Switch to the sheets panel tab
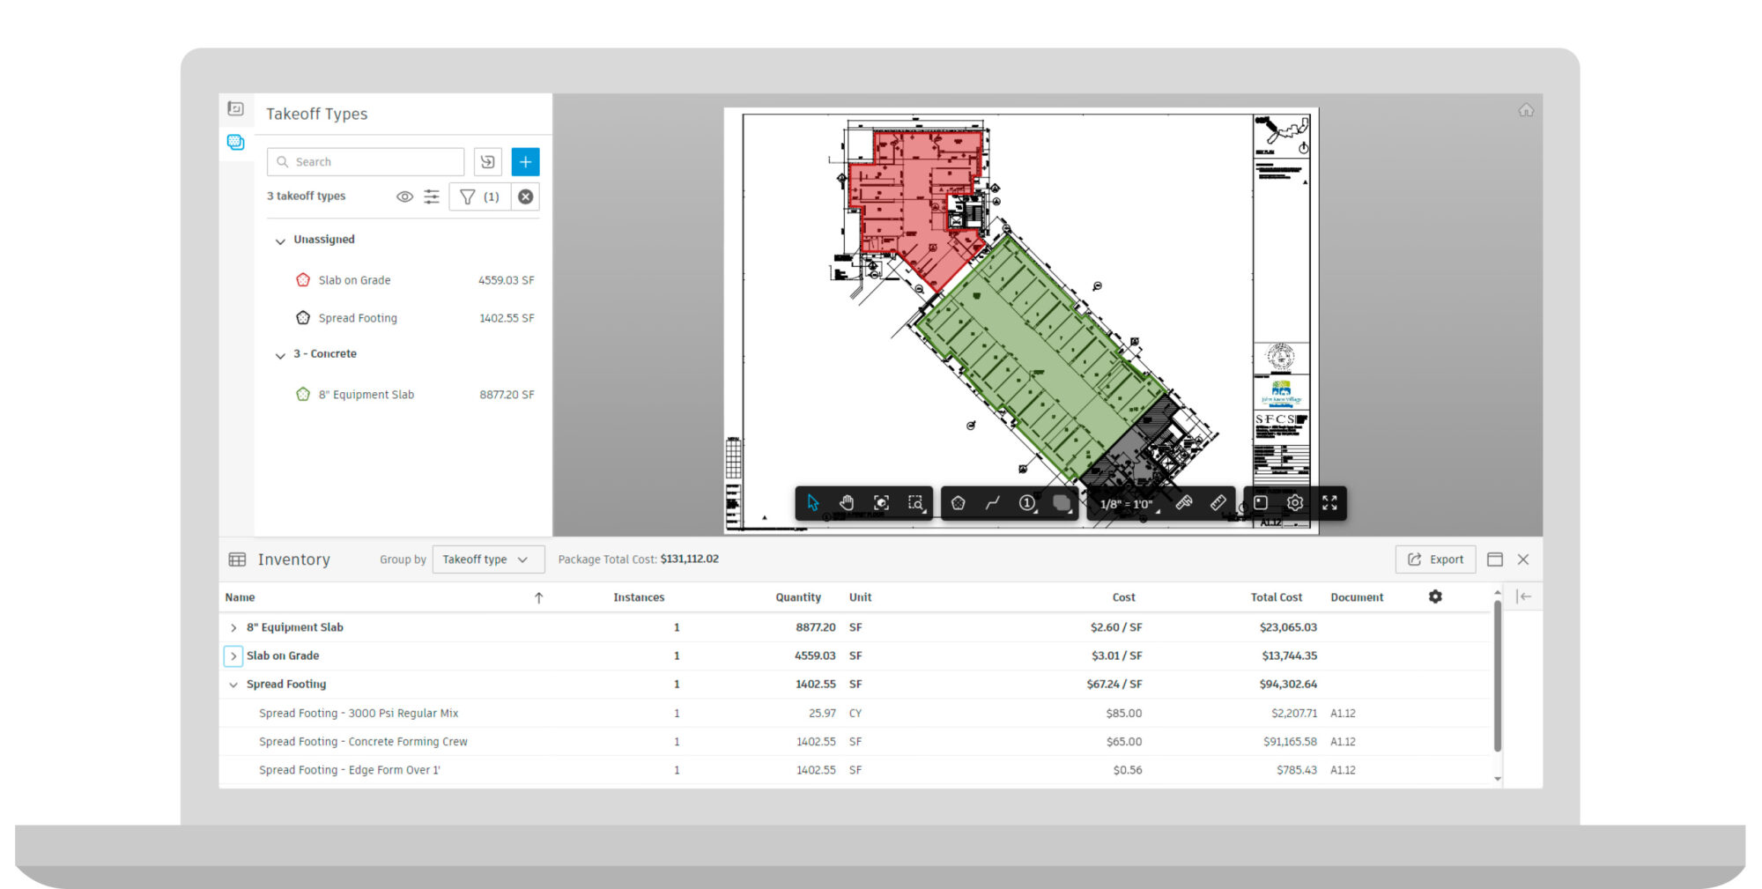Image resolution: width=1762 pixels, height=889 pixels. [x=235, y=108]
